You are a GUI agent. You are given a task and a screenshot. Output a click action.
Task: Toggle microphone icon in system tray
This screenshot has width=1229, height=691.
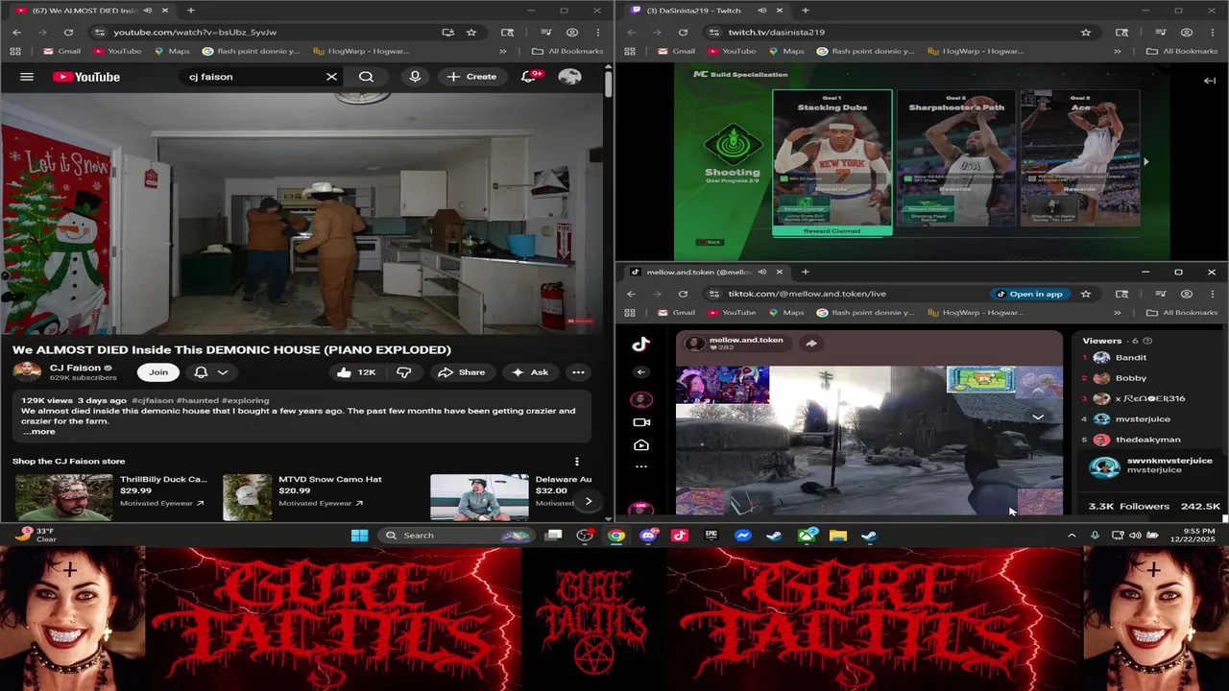pyautogui.click(x=1095, y=536)
